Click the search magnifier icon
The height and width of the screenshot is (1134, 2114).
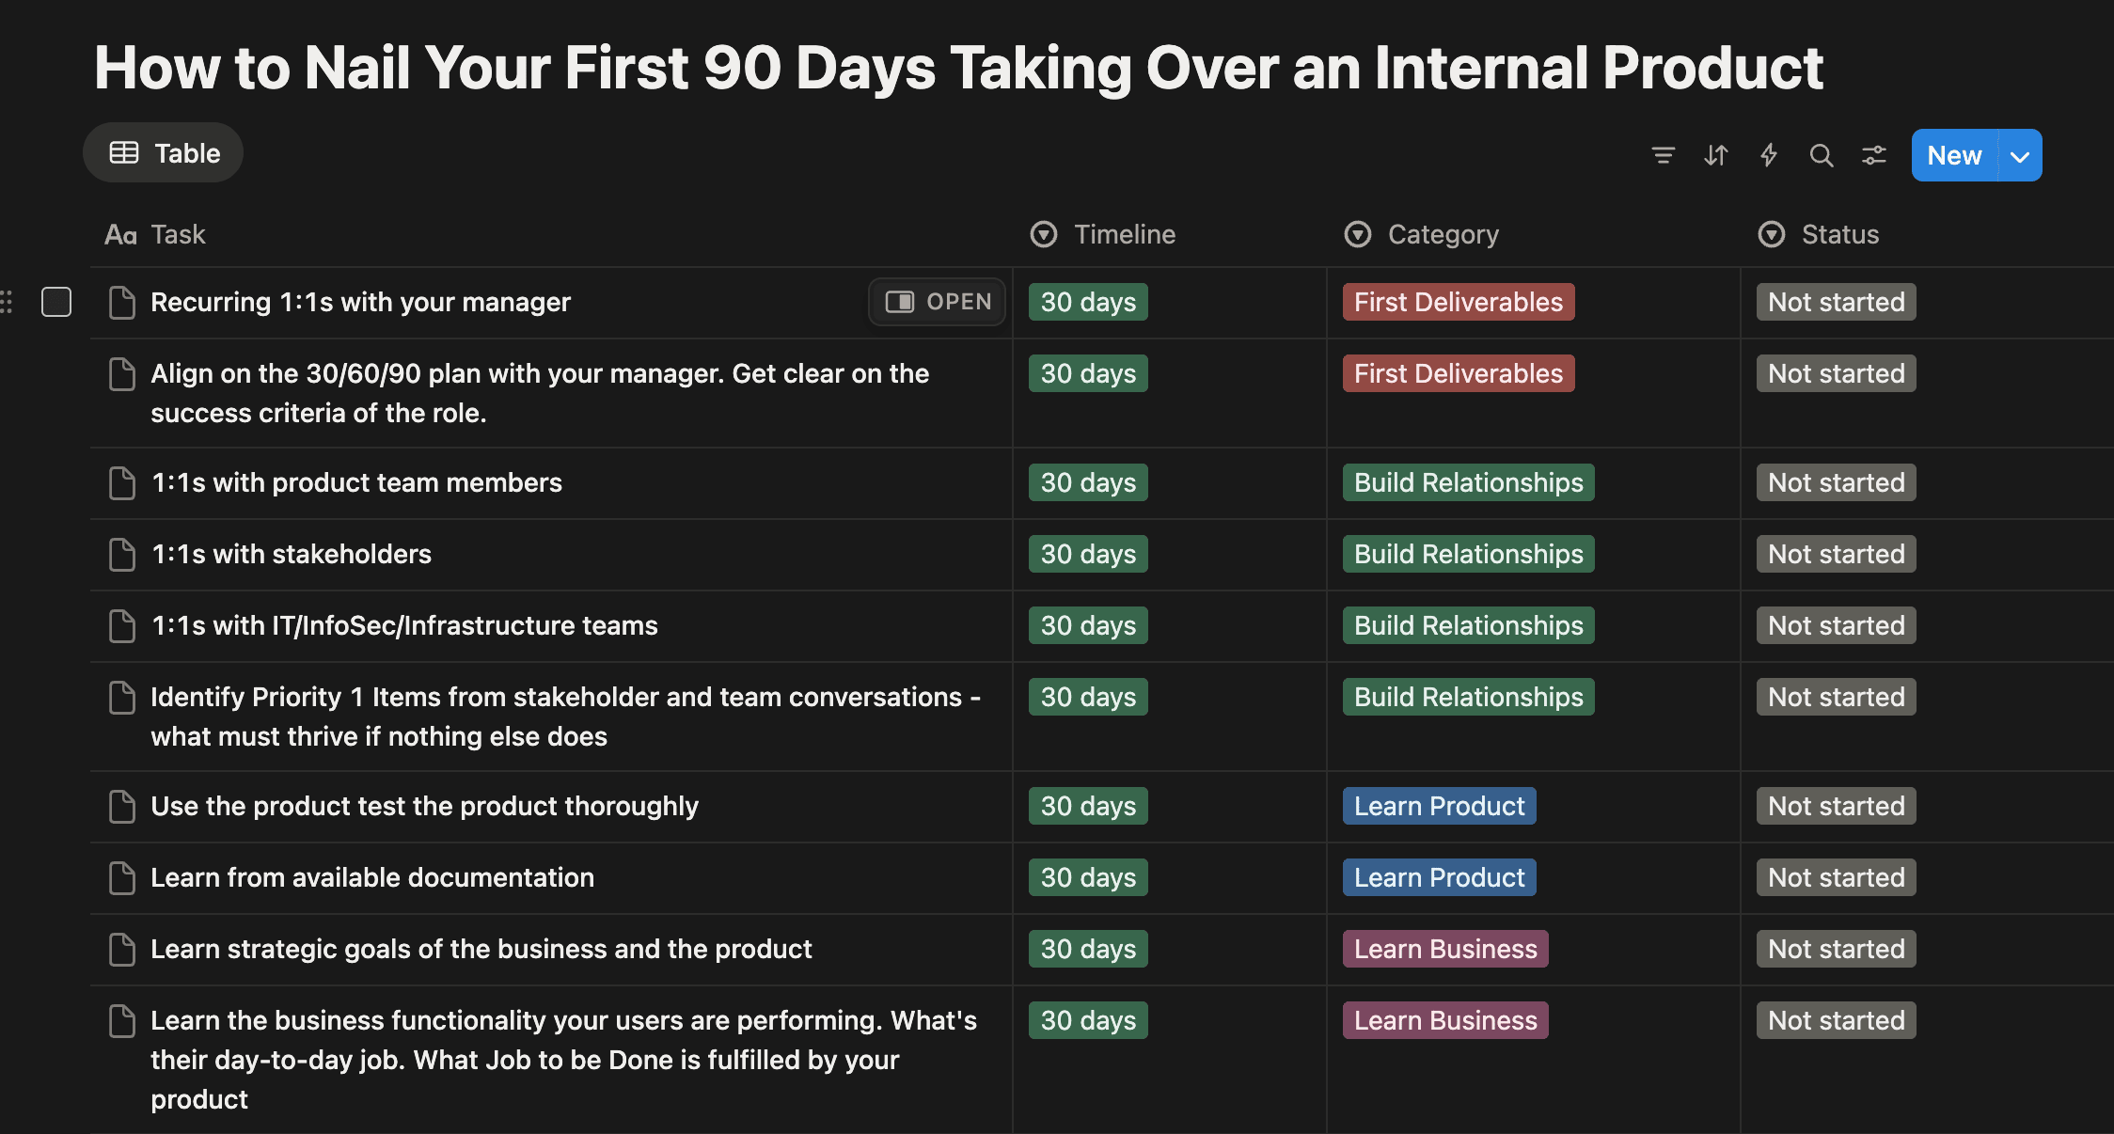(x=1821, y=155)
